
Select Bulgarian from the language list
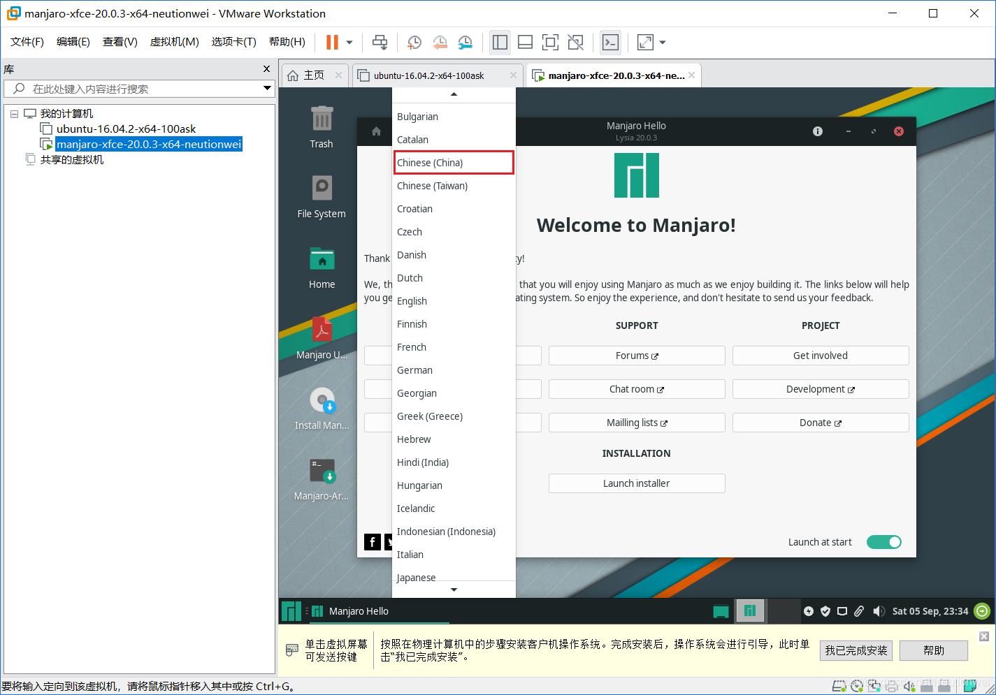(454, 117)
